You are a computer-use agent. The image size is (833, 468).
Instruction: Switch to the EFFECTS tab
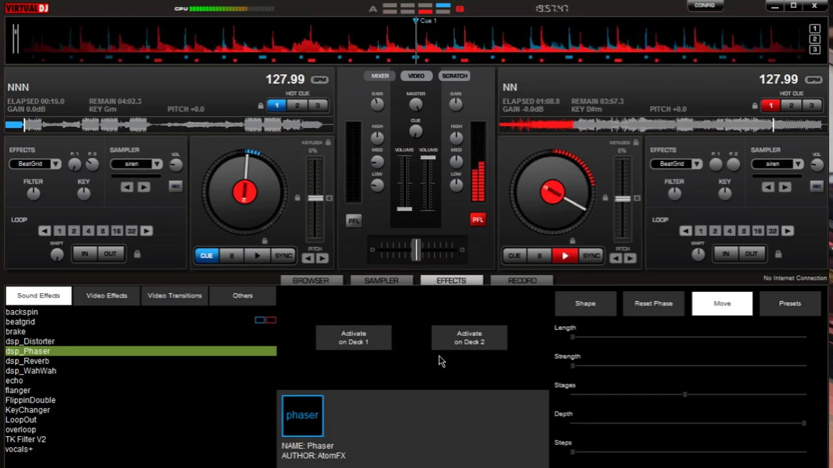pyautogui.click(x=451, y=280)
